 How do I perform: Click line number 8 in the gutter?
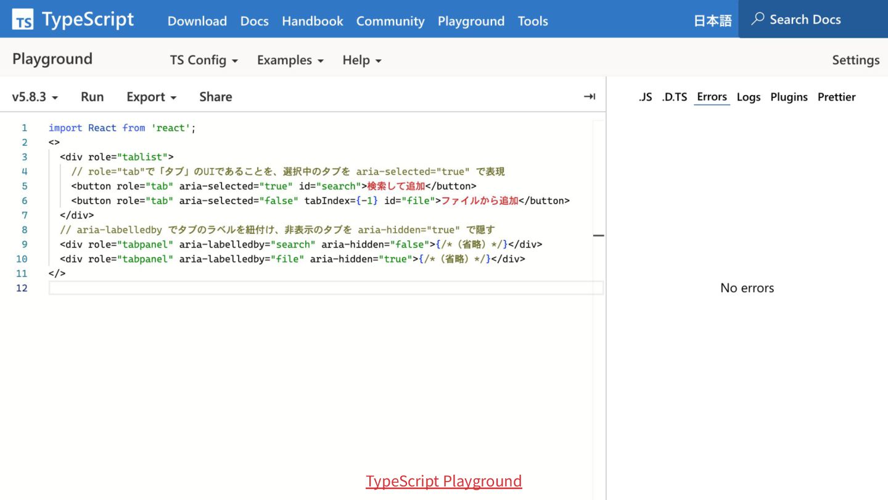point(24,230)
